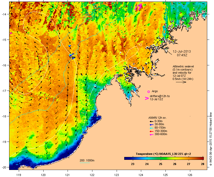Click the Temperature NOAA15_L3U colorbar title
214x177 pixels.
(163, 154)
